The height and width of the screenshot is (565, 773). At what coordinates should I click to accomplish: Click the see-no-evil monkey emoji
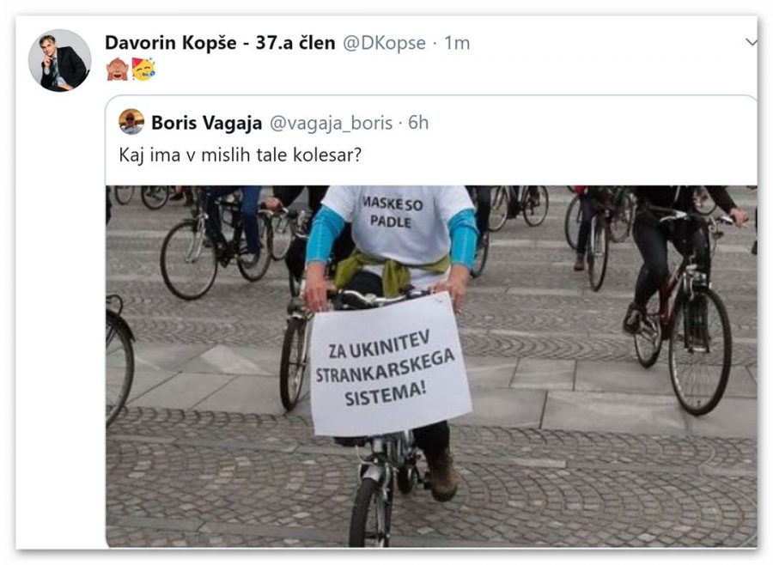point(118,69)
